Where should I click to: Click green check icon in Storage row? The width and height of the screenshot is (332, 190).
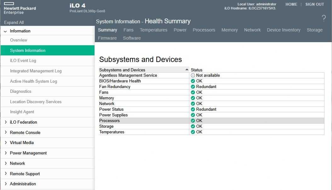click(x=193, y=126)
